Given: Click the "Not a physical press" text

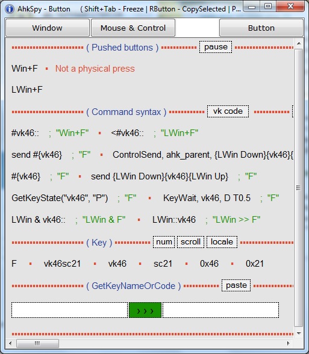Looking at the screenshot, I should click(x=95, y=69).
